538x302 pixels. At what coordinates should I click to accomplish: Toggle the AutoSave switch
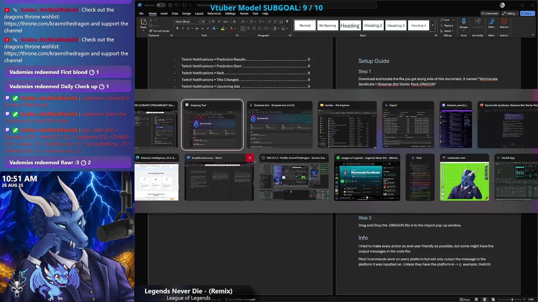coord(161,5)
